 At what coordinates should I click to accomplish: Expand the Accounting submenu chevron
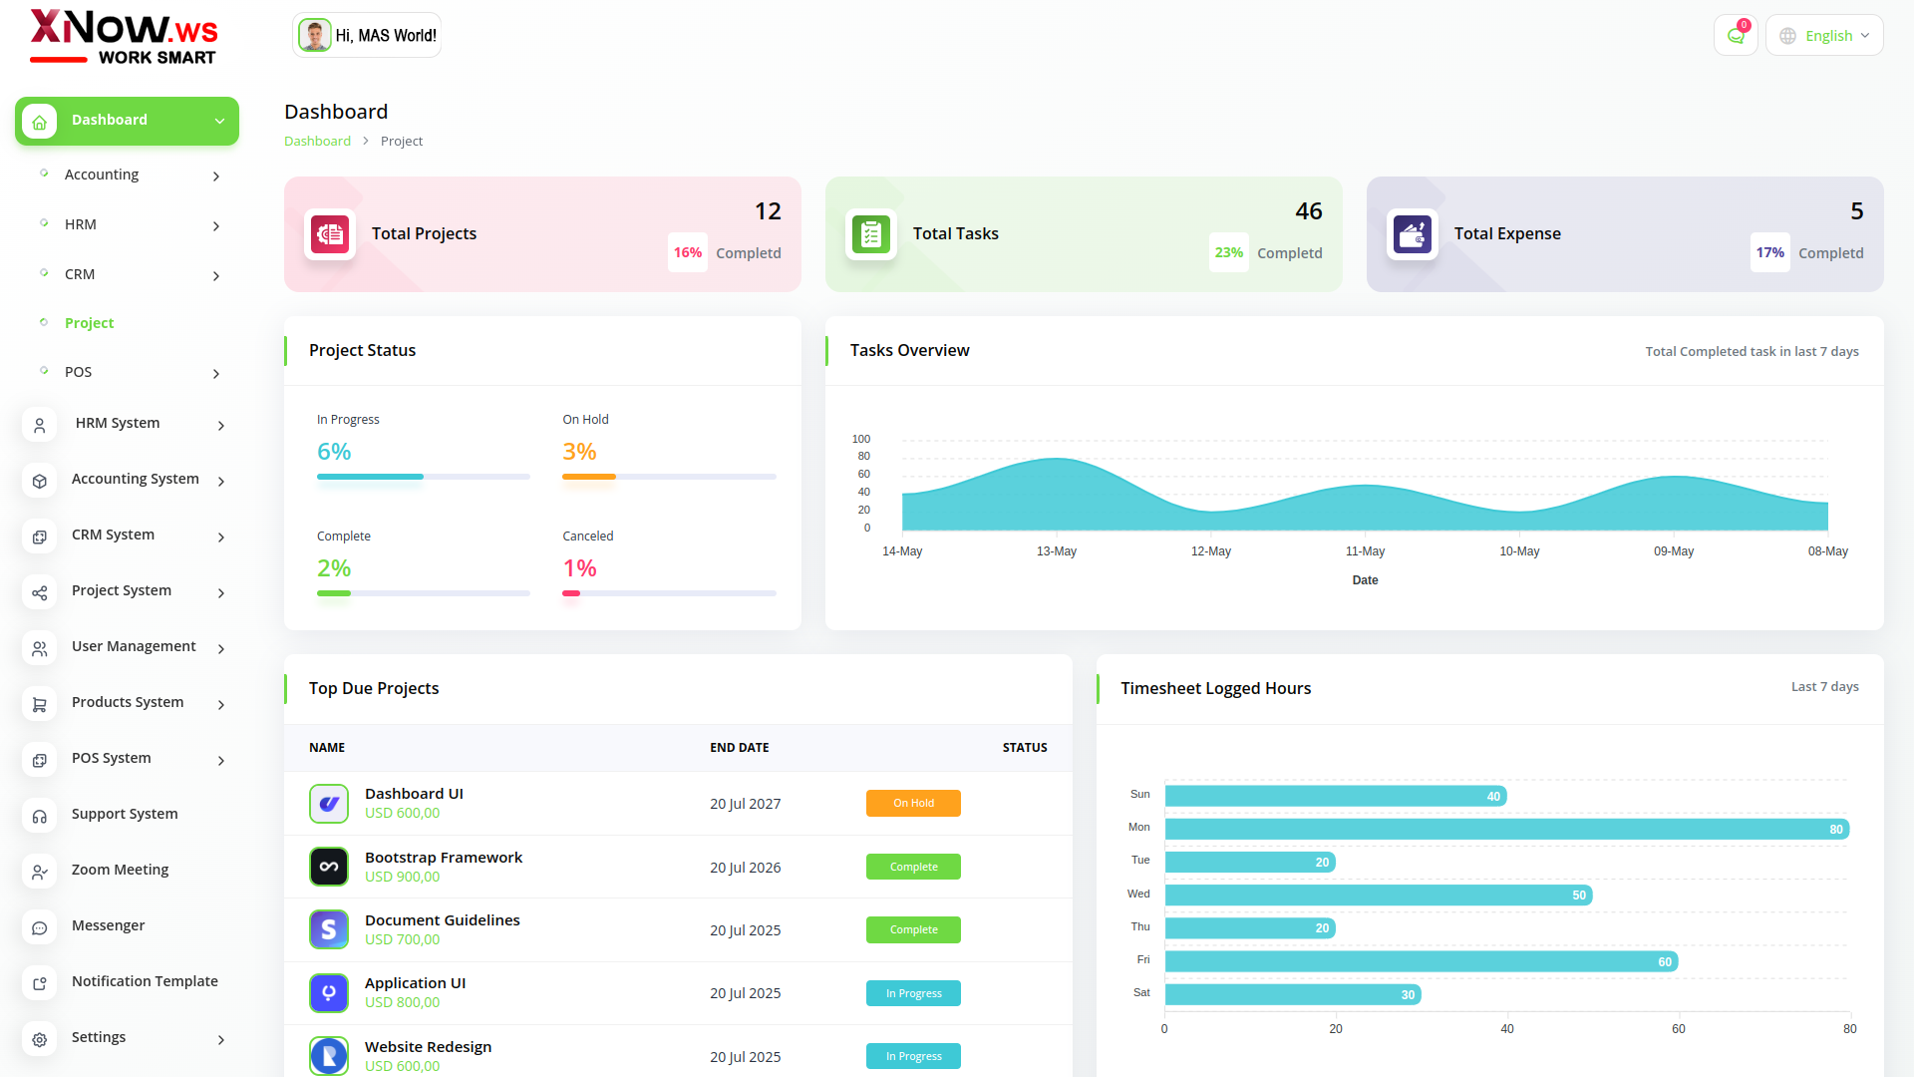click(x=216, y=176)
